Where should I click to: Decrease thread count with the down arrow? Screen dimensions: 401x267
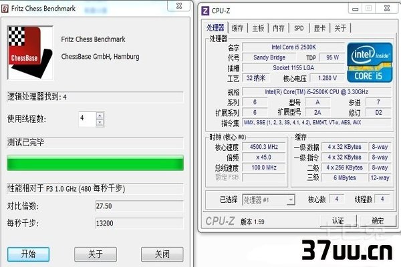pyautogui.click(x=100, y=123)
